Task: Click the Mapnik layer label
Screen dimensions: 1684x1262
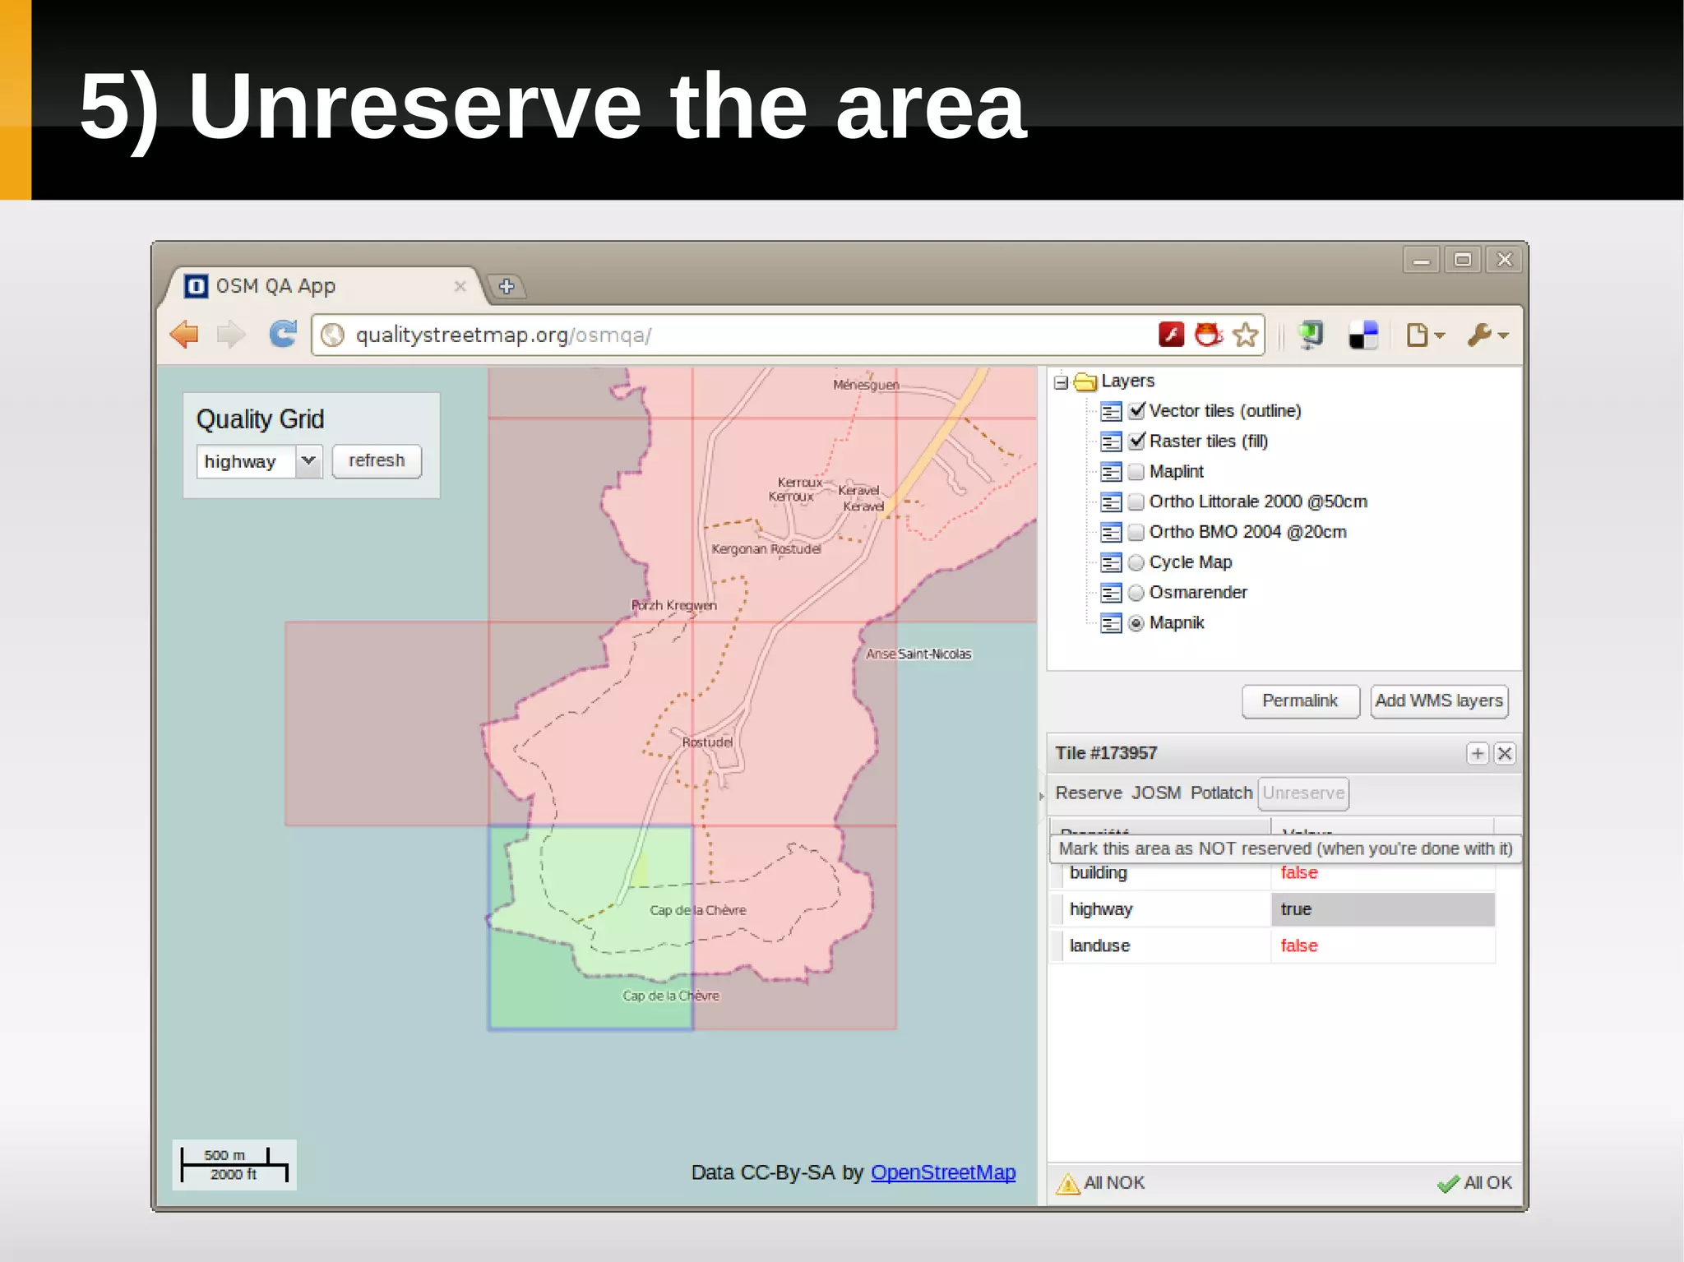Action: point(1177,623)
